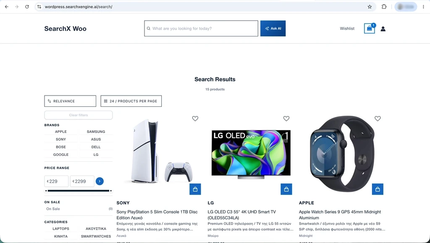
Task: Open Sony PlayStation 5 Slim product title
Action: [x=157, y=215]
